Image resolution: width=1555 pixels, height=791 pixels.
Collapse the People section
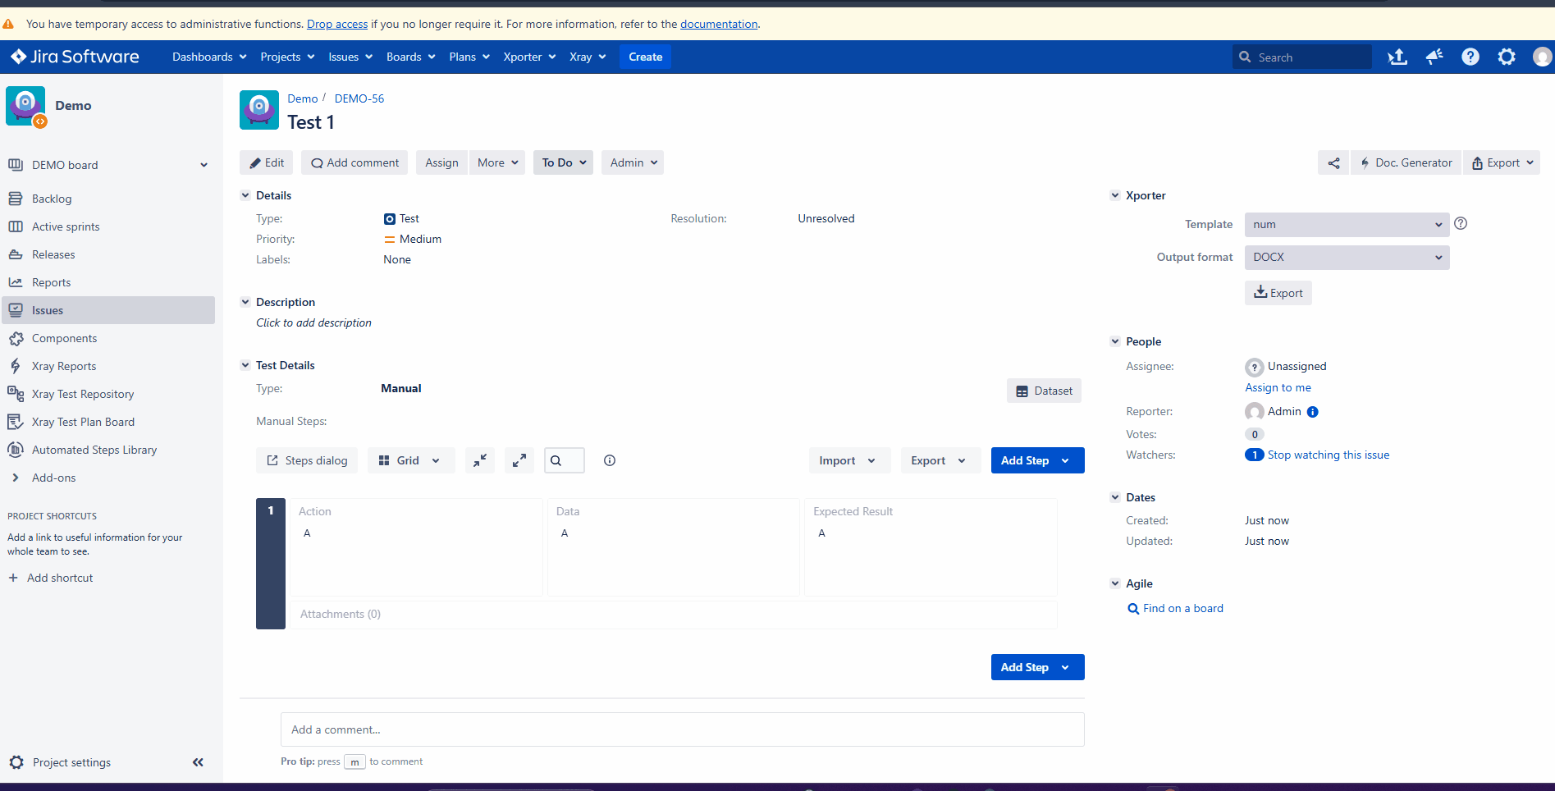pos(1115,341)
